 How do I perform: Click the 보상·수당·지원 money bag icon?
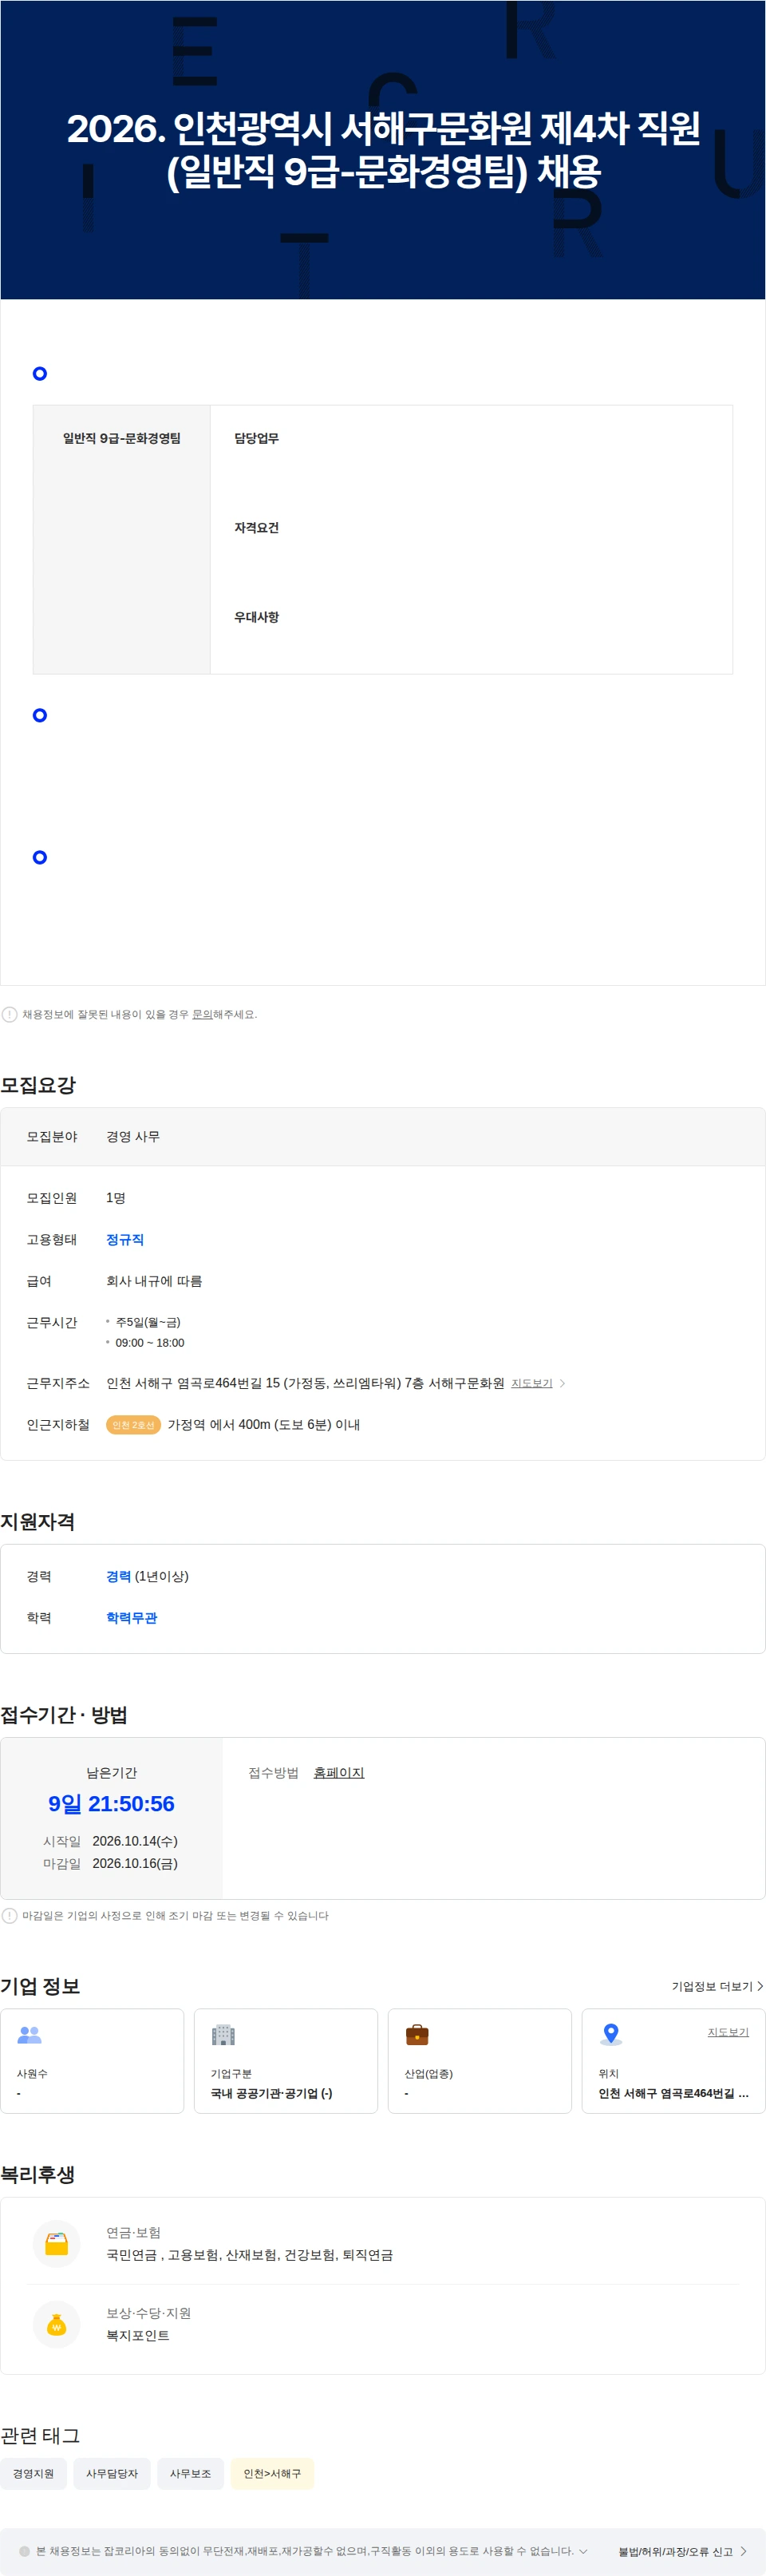click(57, 2324)
